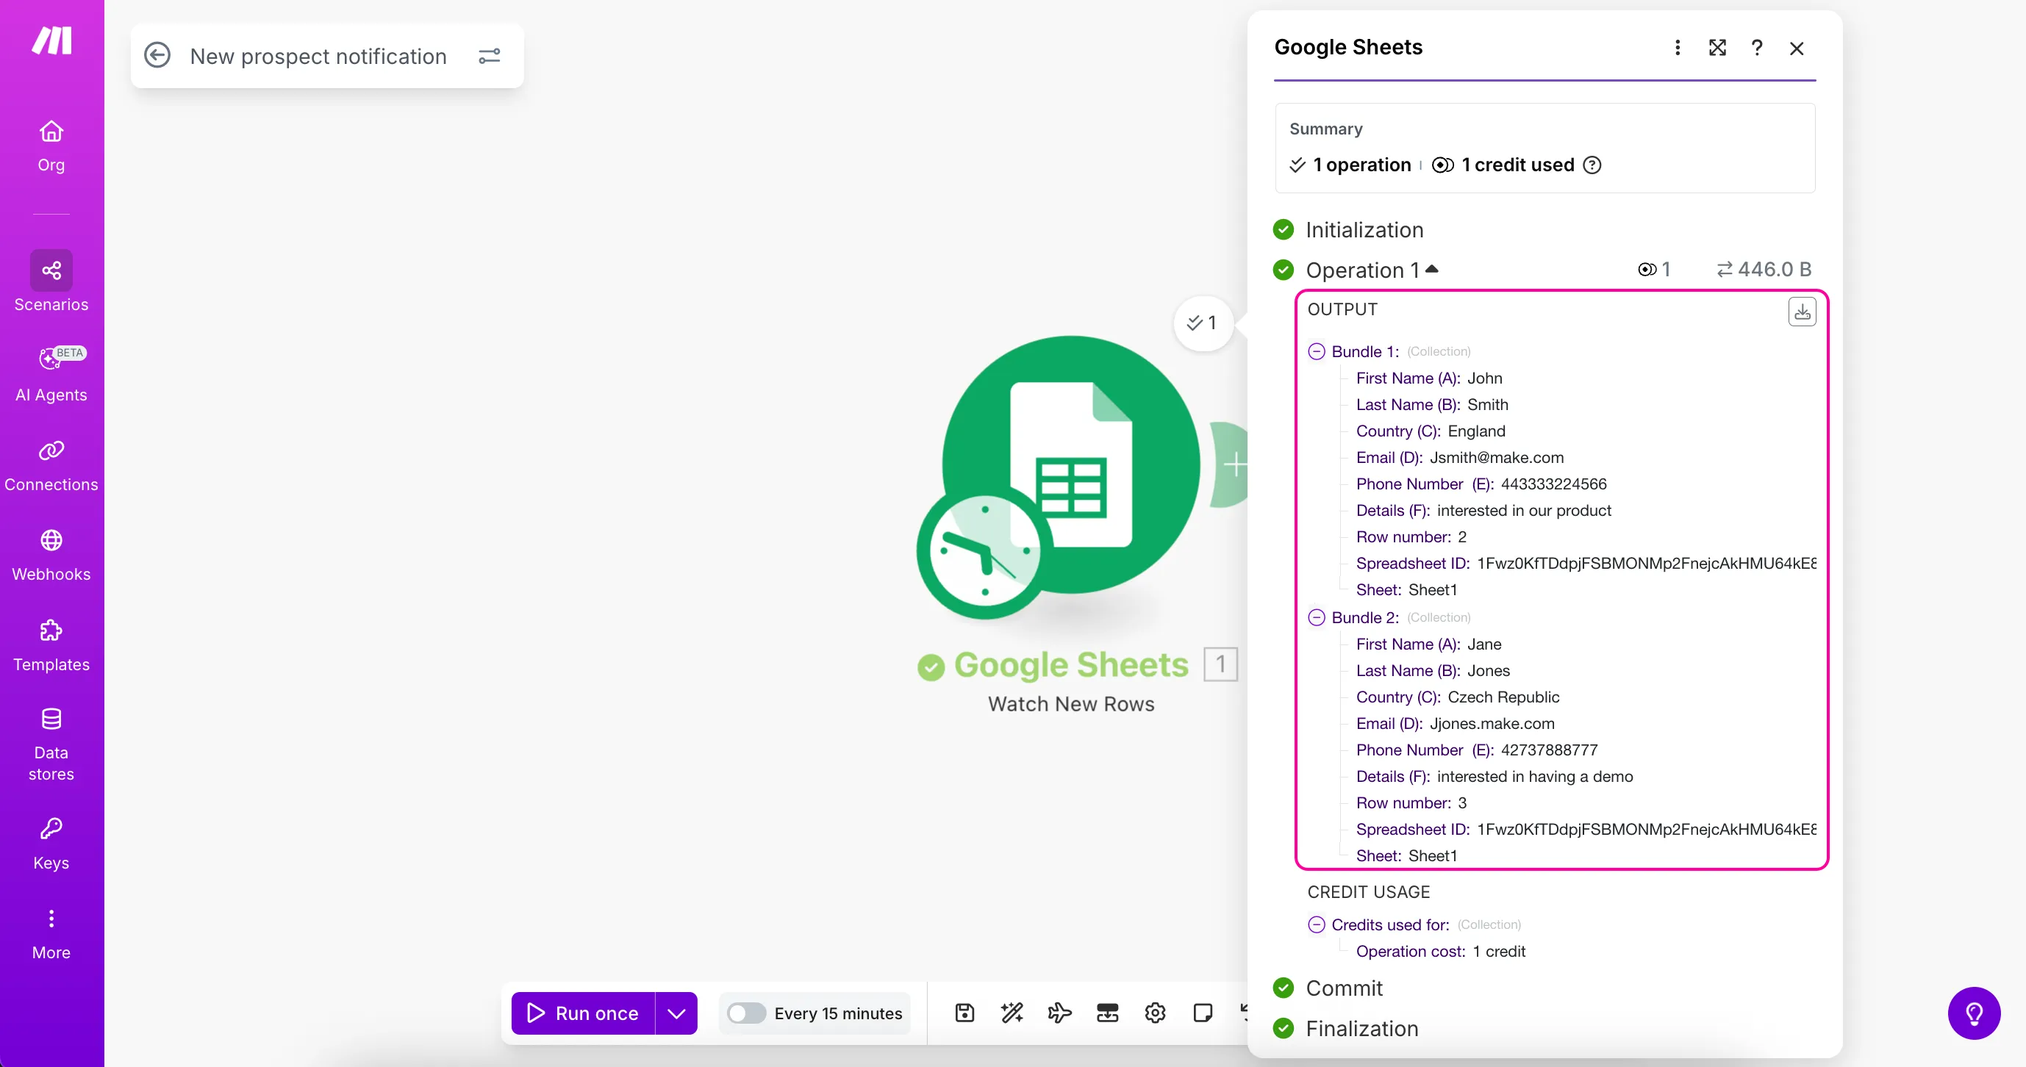Collapse Credits used for collection
Image resolution: width=2026 pixels, height=1067 pixels.
tap(1317, 924)
